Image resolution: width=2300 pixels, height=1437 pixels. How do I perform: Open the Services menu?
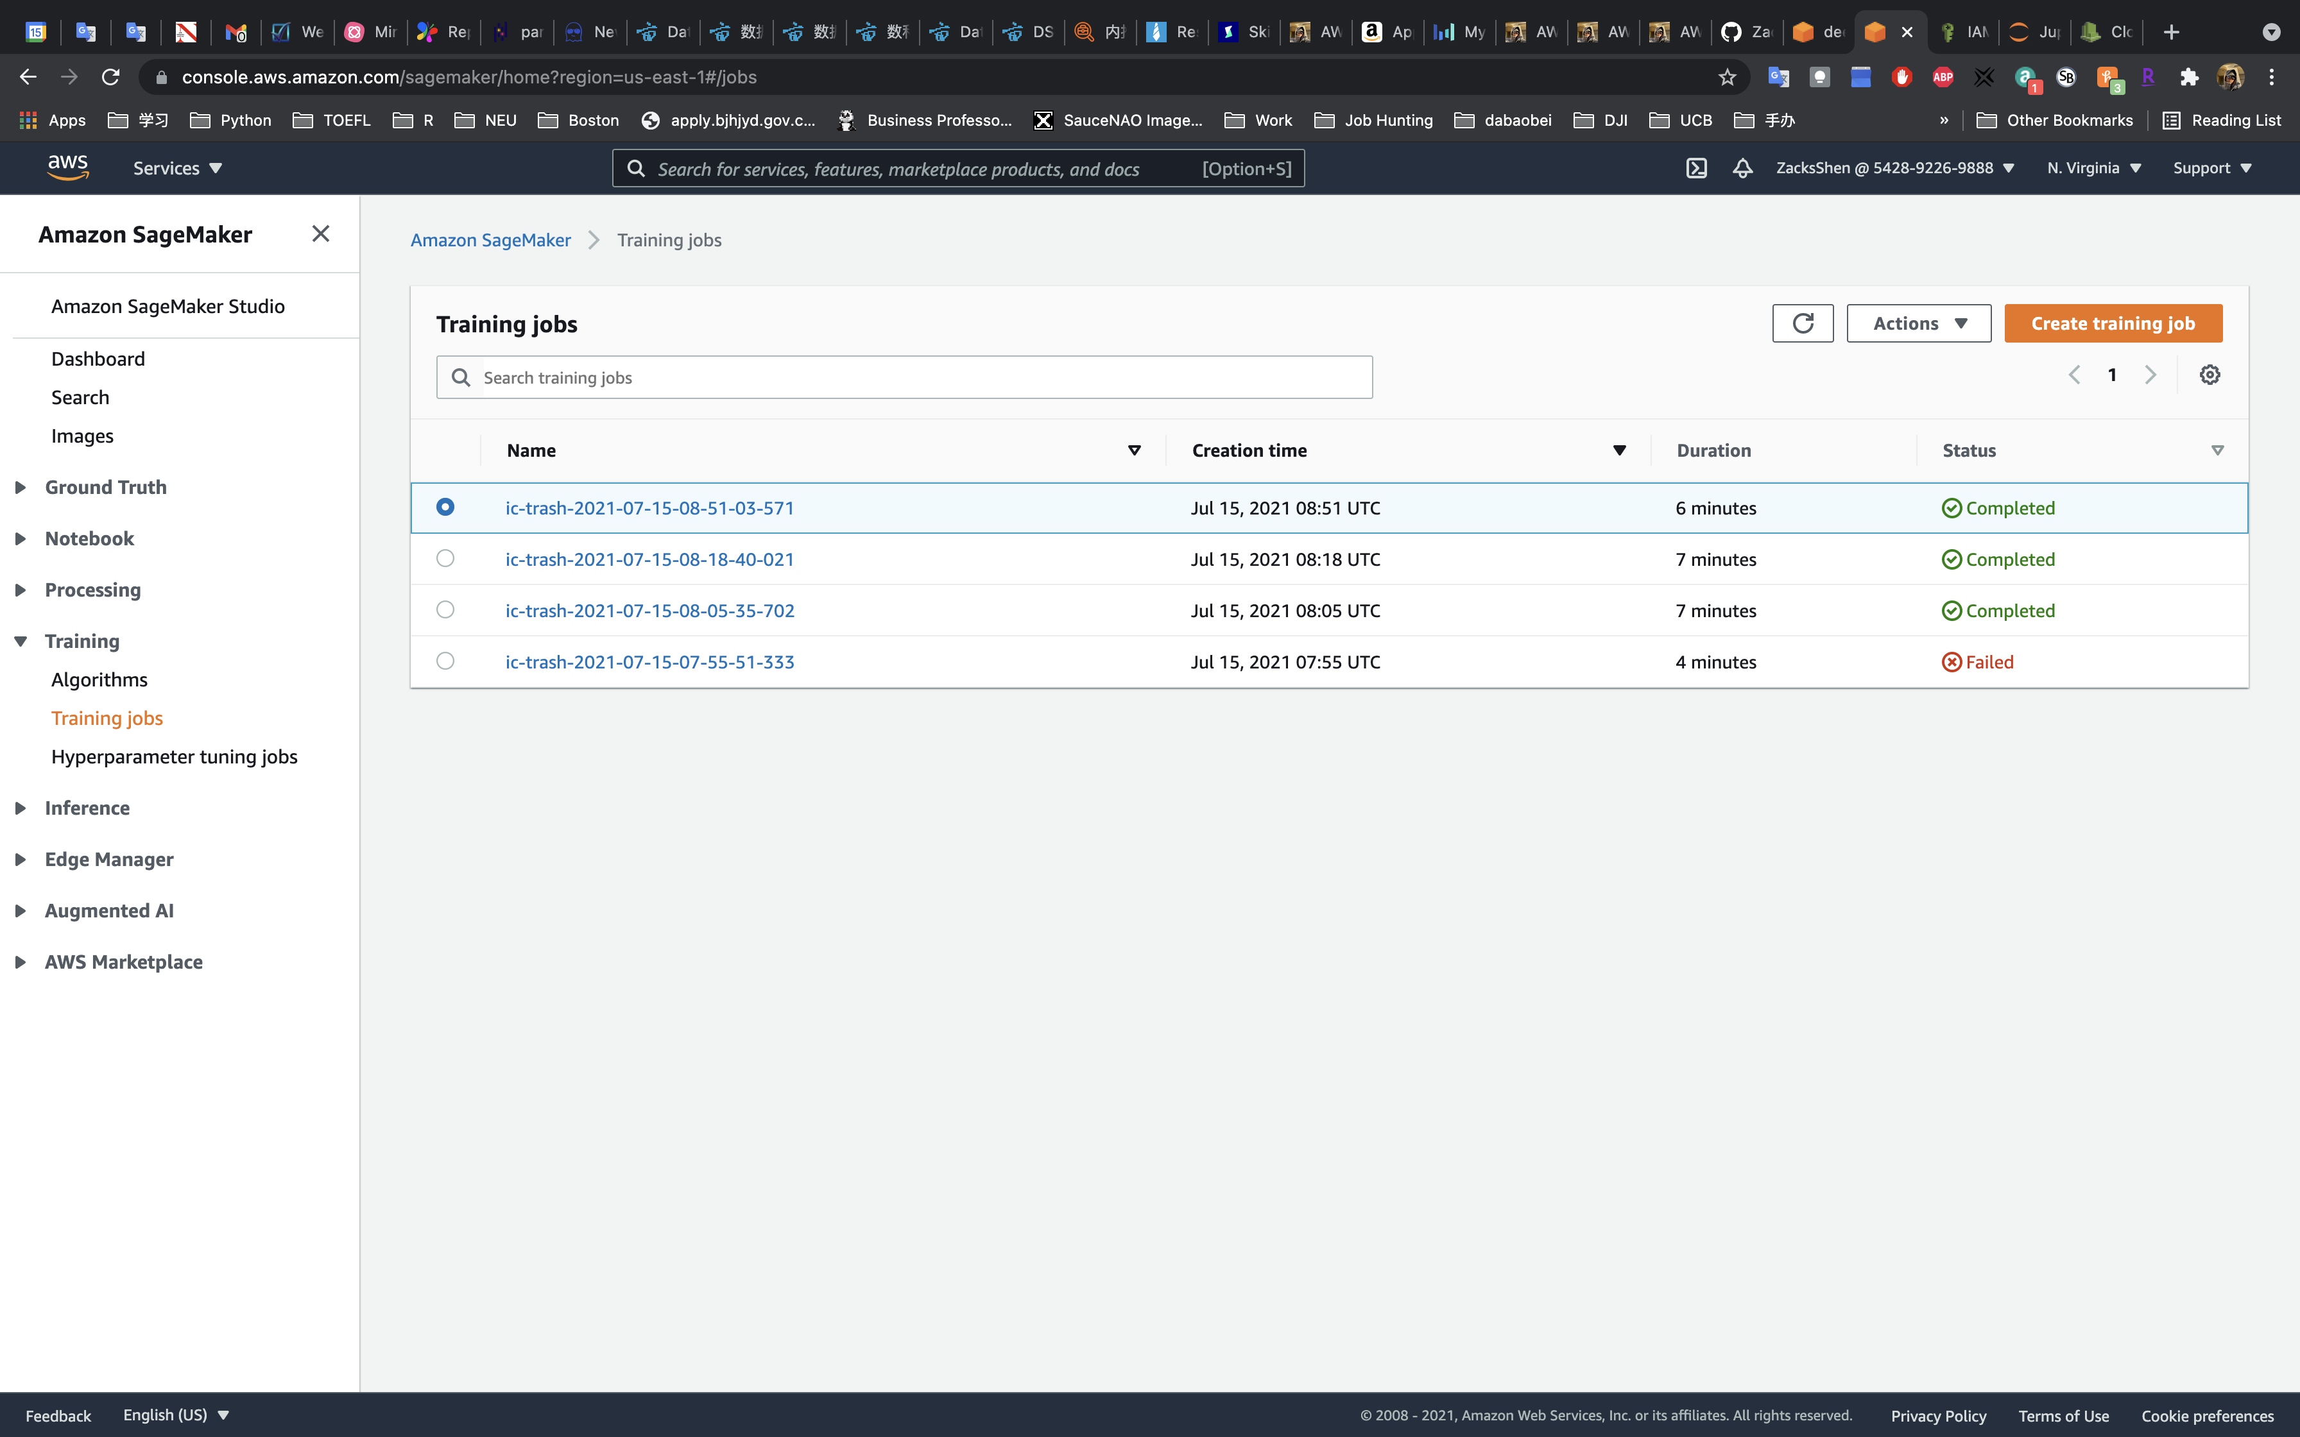tap(176, 168)
